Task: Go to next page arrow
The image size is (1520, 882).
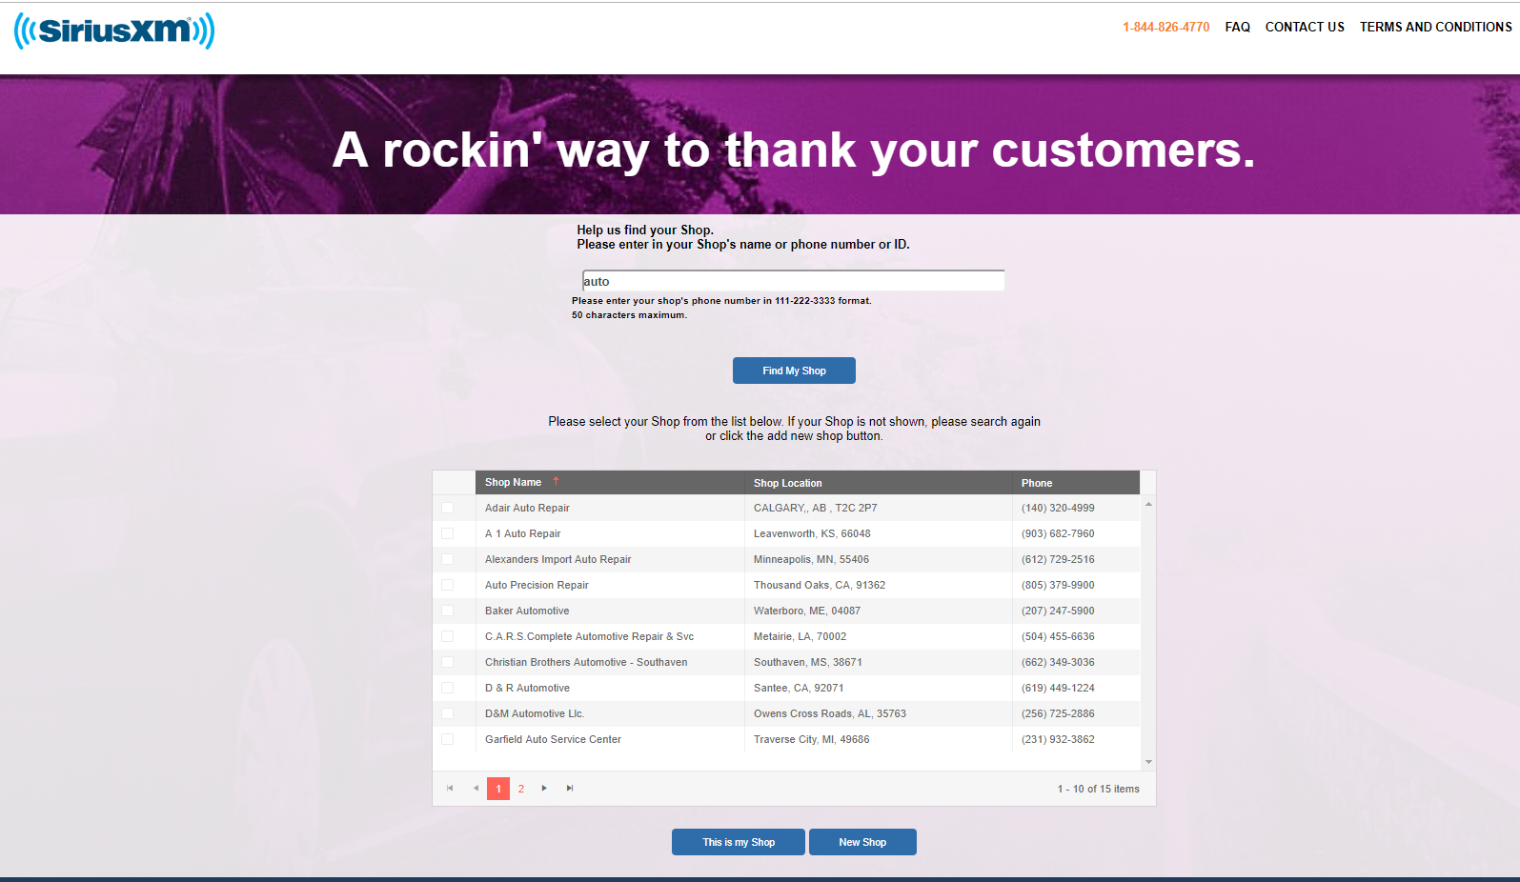Action: 544,788
